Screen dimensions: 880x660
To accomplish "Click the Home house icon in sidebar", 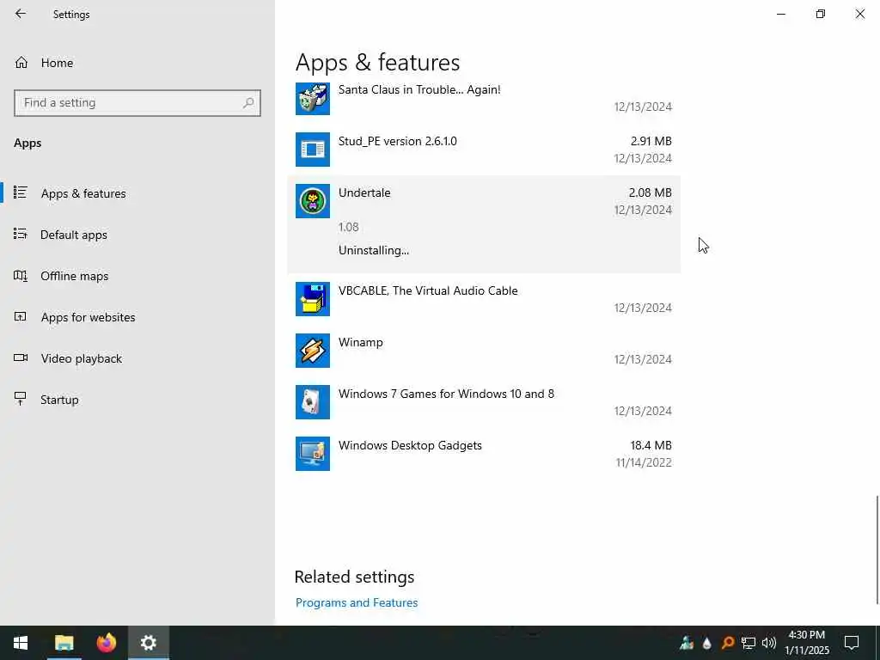I will [21, 63].
